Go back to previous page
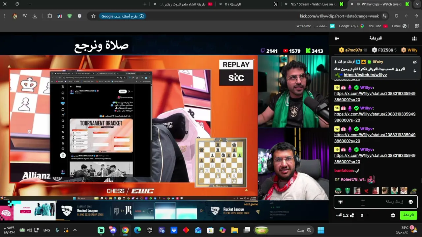422x237 pixels. tap(416, 16)
